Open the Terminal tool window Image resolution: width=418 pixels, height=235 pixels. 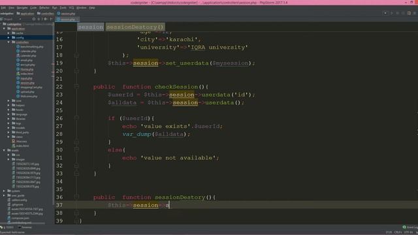click(25, 227)
